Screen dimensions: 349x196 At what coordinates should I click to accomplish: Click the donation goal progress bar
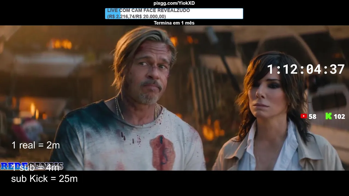pos(174,14)
